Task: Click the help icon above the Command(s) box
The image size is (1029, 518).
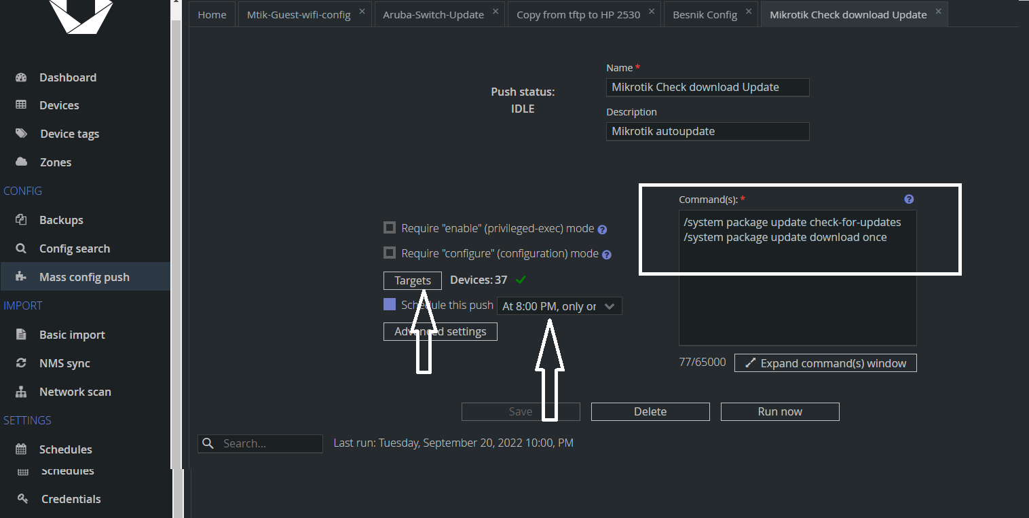Action: [909, 200]
